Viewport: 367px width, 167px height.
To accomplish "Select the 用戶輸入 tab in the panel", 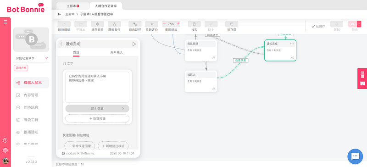I will [x=117, y=52].
